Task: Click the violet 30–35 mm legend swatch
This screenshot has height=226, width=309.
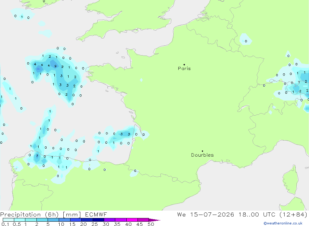Action: point(109,220)
